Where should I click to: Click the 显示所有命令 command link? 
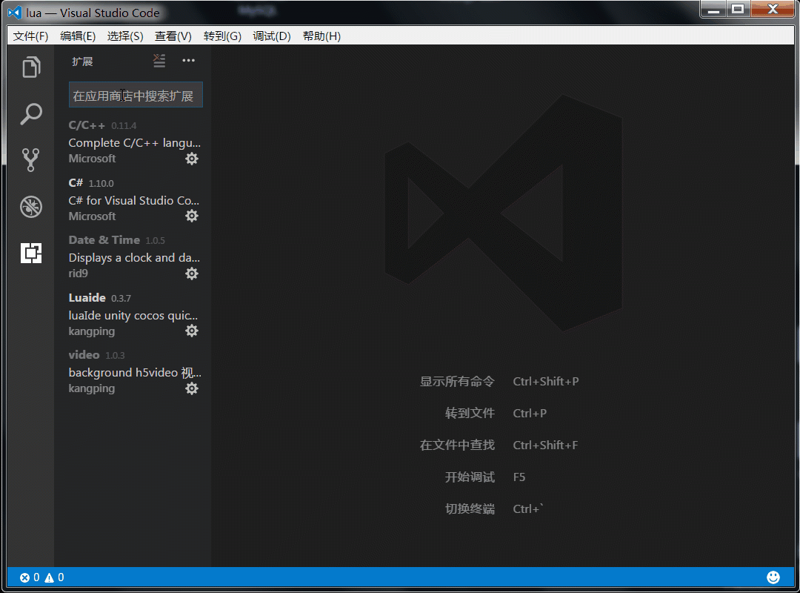click(x=457, y=381)
